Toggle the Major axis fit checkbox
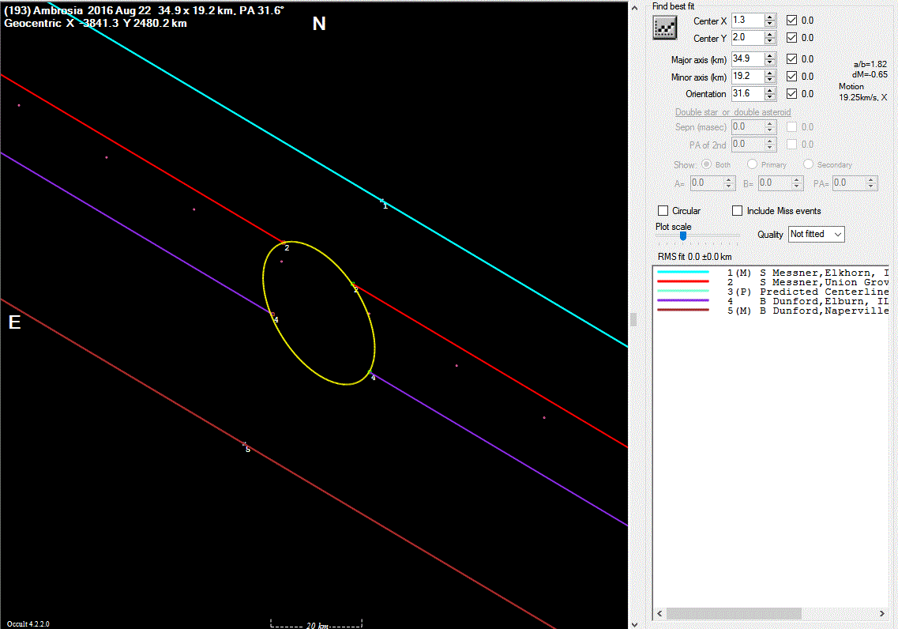This screenshot has height=629, width=898. 791,59
